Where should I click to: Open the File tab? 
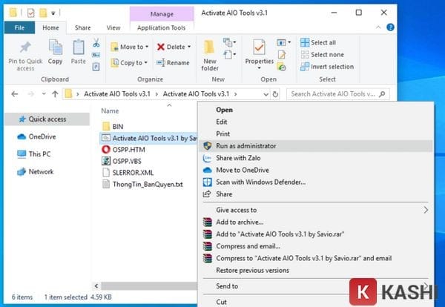[x=19, y=27]
